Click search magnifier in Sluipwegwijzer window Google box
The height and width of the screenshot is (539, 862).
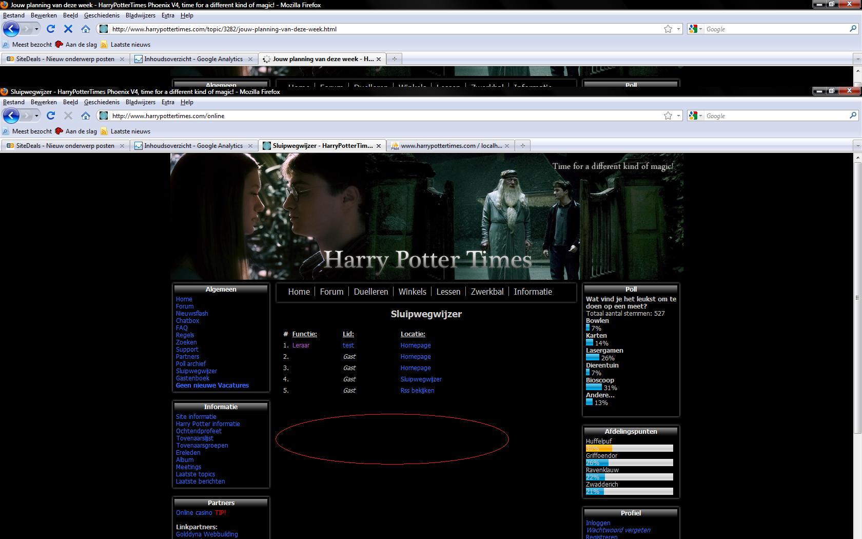coord(853,115)
